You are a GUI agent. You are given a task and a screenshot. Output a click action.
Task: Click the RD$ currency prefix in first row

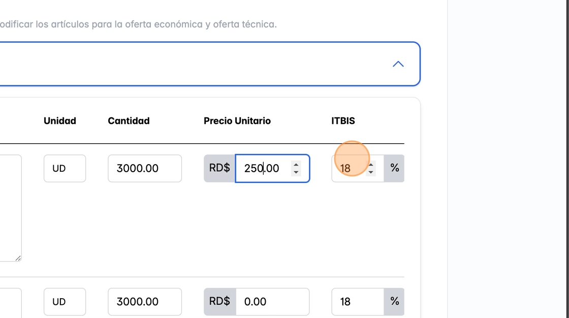point(219,168)
